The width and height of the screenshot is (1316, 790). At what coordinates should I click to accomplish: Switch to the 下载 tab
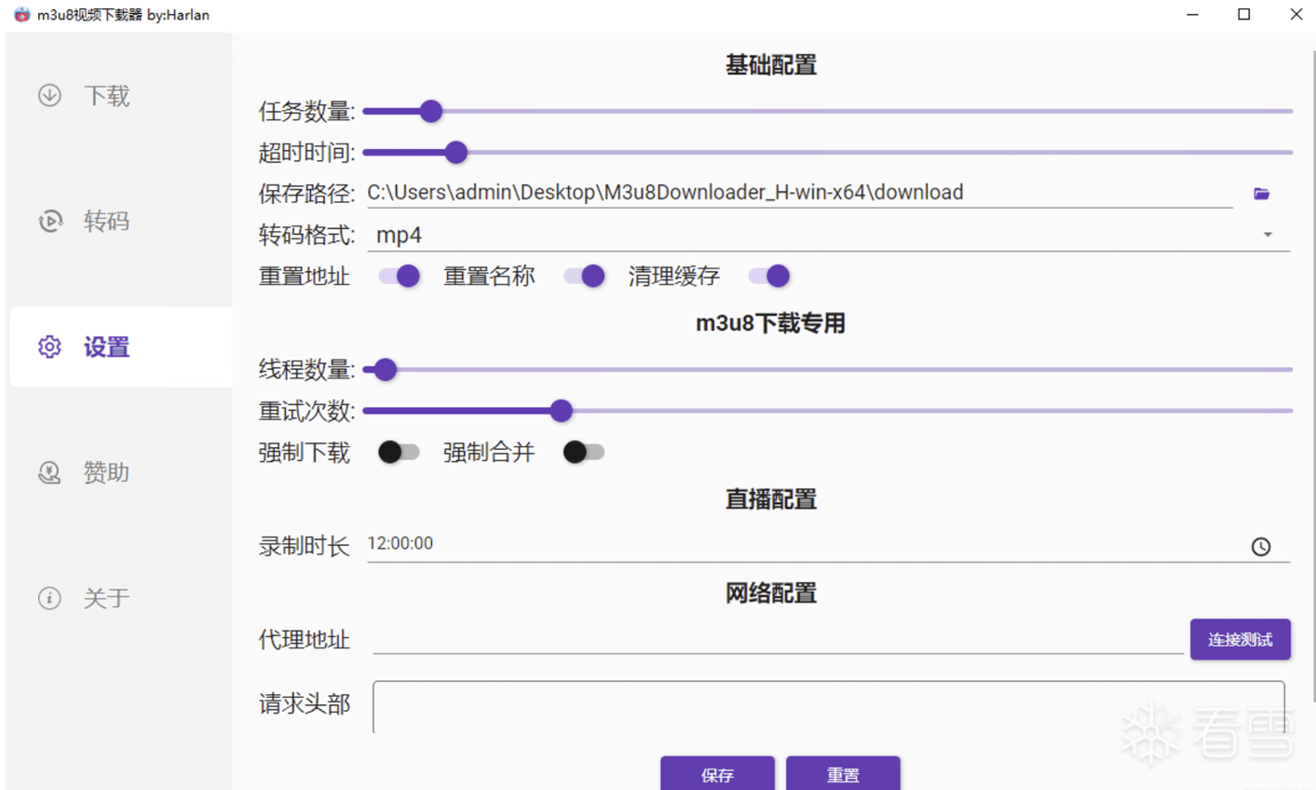click(x=121, y=95)
